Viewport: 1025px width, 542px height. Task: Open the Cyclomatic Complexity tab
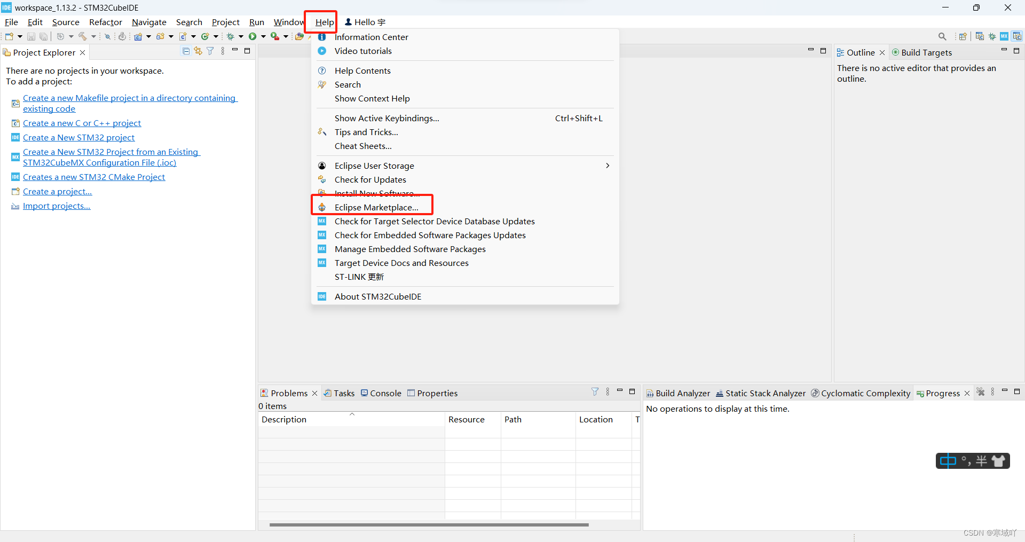(x=861, y=393)
